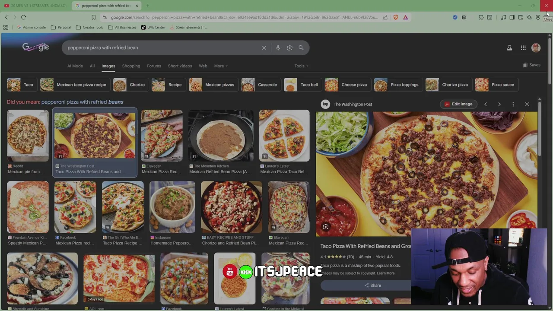Select the Taco bell filter chip

(x=302, y=85)
